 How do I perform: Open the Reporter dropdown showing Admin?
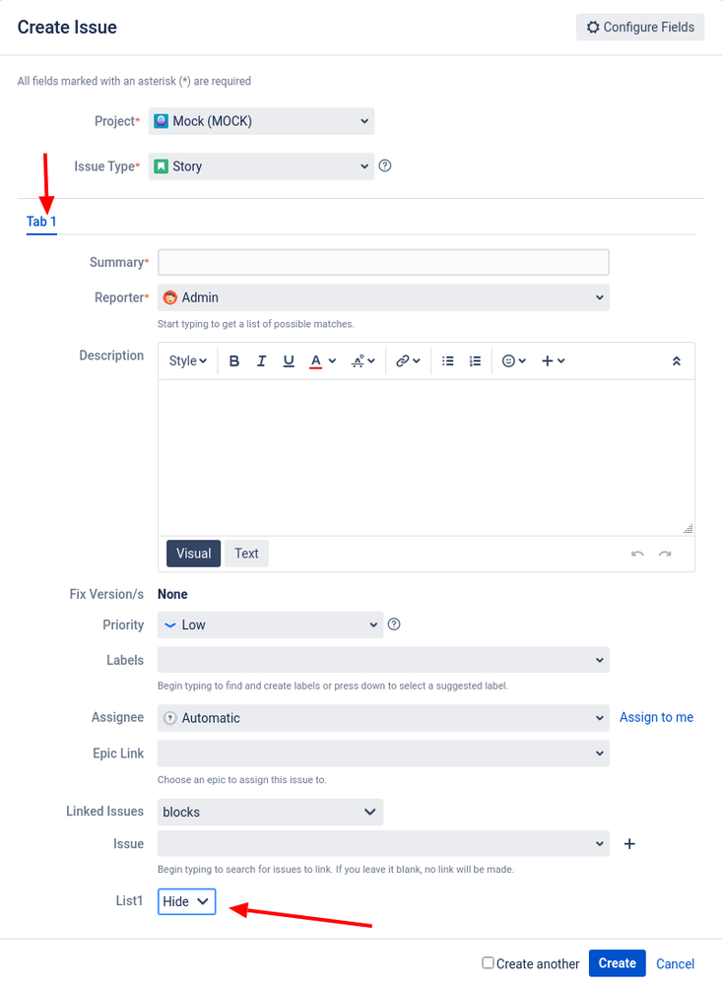click(x=383, y=297)
